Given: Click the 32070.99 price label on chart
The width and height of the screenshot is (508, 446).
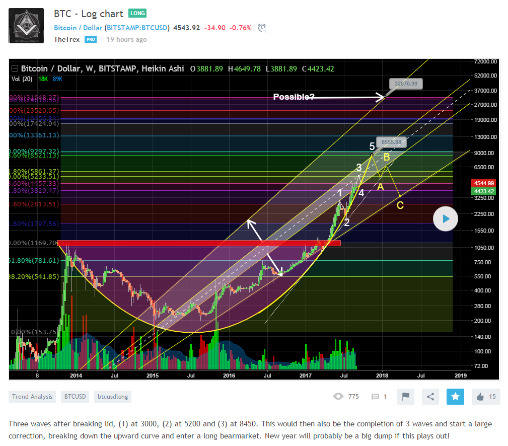Looking at the screenshot, I should click(406, 84).
